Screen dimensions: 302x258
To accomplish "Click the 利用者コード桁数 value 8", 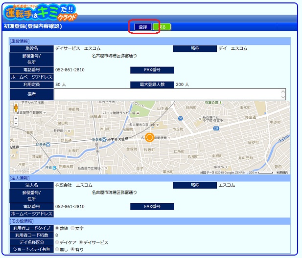I will (57, 236).
